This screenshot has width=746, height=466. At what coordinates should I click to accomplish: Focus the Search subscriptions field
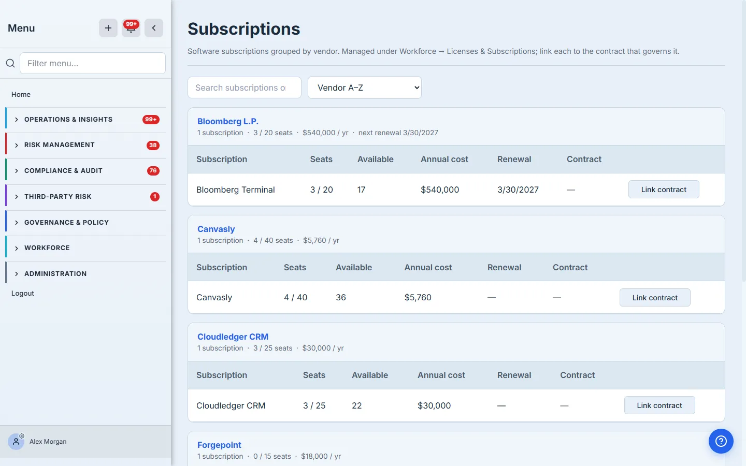[x=245, y=88]
